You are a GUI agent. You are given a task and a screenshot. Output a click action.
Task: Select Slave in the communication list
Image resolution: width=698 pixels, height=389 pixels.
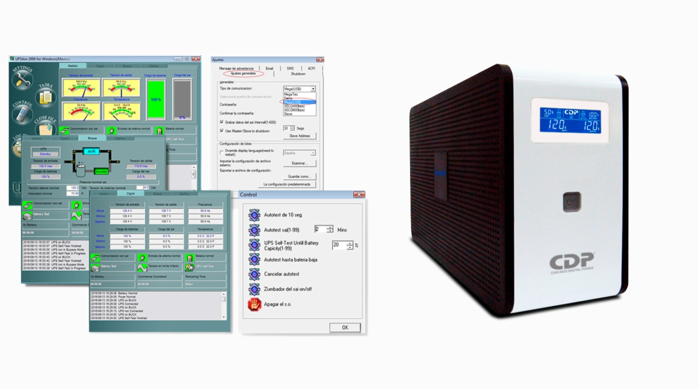300,114
